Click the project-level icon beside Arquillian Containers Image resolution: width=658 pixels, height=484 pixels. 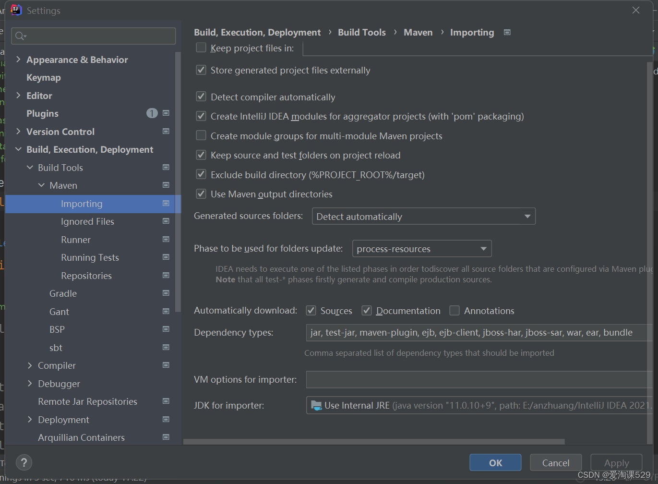pos(166,437)
